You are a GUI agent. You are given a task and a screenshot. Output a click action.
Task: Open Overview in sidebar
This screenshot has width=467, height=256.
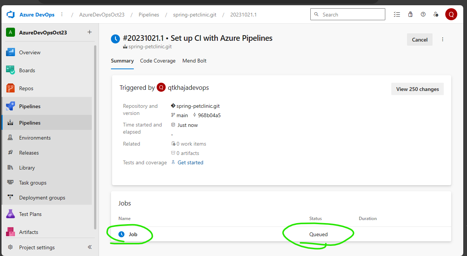pos(47,52)
